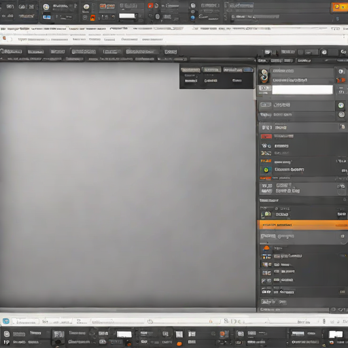Select the first tab of the dark floating panel
348x348 pixels.
(190, 70)
